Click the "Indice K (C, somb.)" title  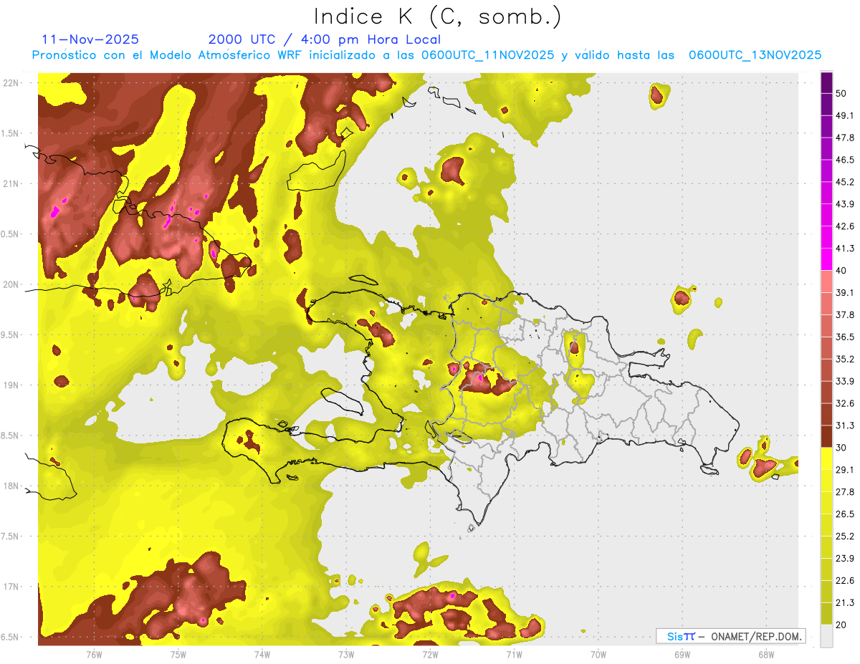437,16
